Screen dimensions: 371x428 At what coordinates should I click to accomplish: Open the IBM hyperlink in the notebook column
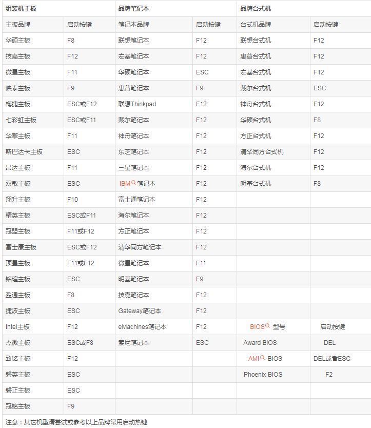pyautogui.click(x=125, y=184)
